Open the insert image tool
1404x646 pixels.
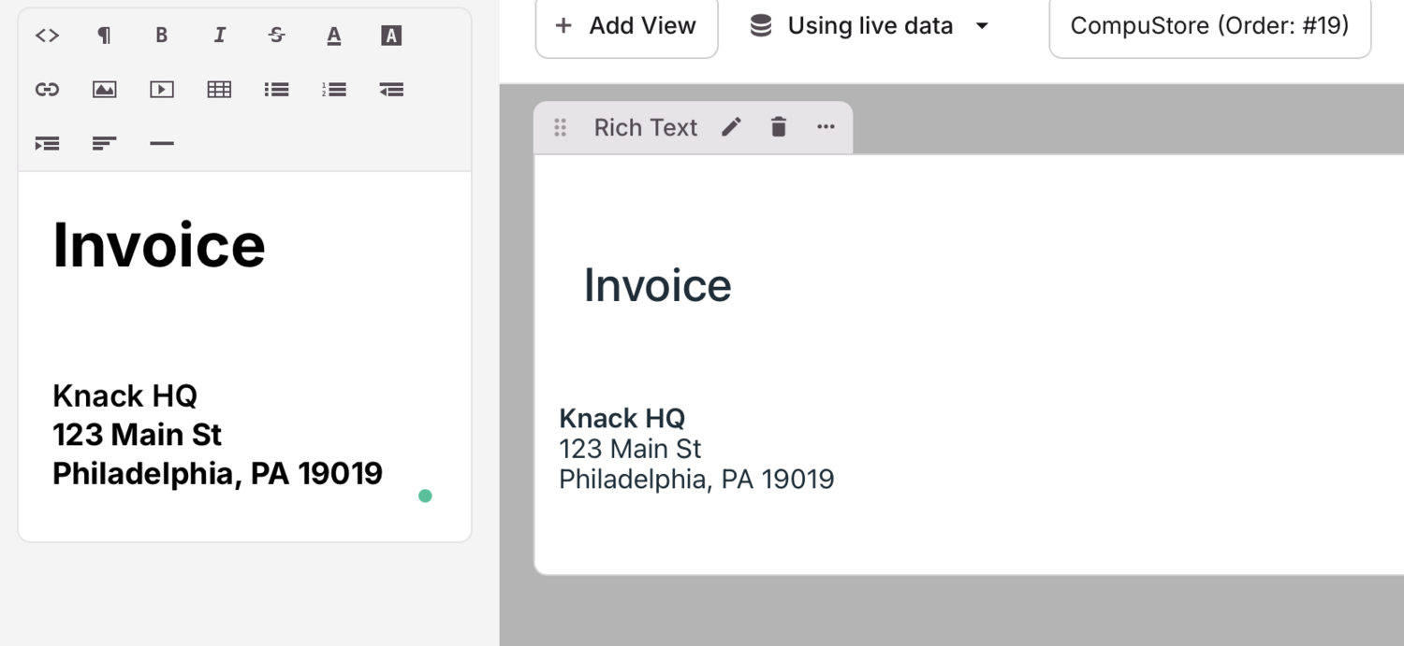click(x=104, y=89)
